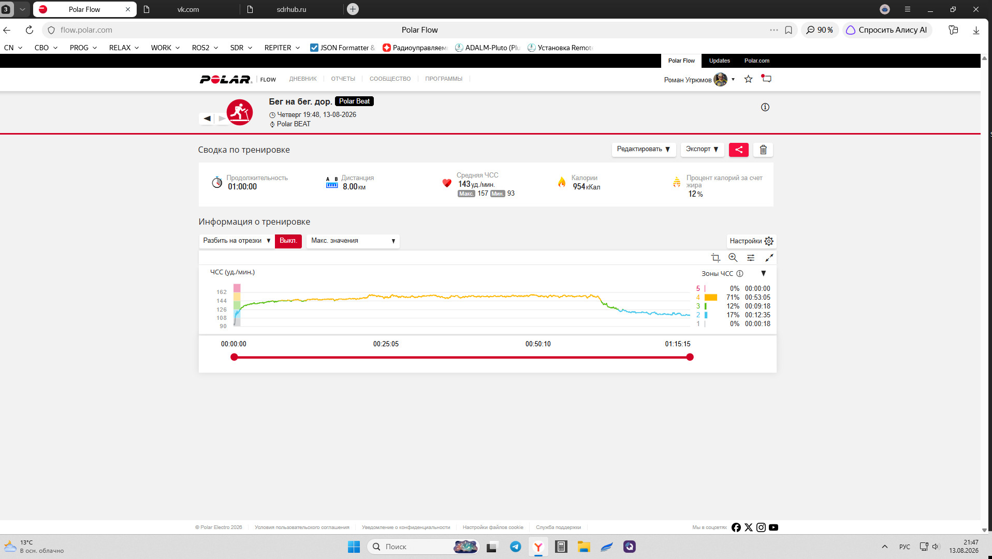The image size is (992, 559).
Task: Open the 'Редактировать' dropdown
Action: (x=644, y=150)
